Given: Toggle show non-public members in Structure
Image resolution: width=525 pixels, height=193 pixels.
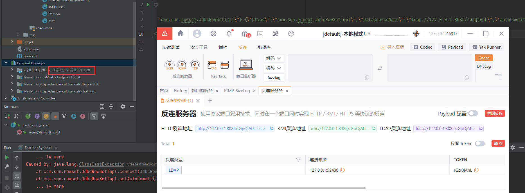Looking at the screenshot, I should click(x=55, y=116).
